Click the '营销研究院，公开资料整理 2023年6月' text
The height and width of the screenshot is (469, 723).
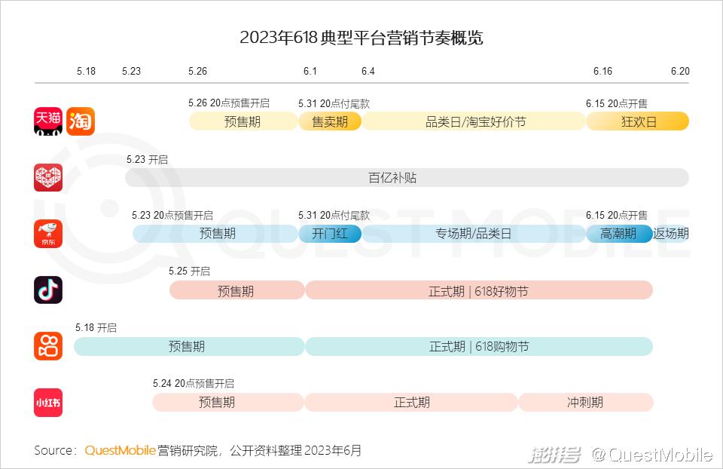click(x=260, y=451)
